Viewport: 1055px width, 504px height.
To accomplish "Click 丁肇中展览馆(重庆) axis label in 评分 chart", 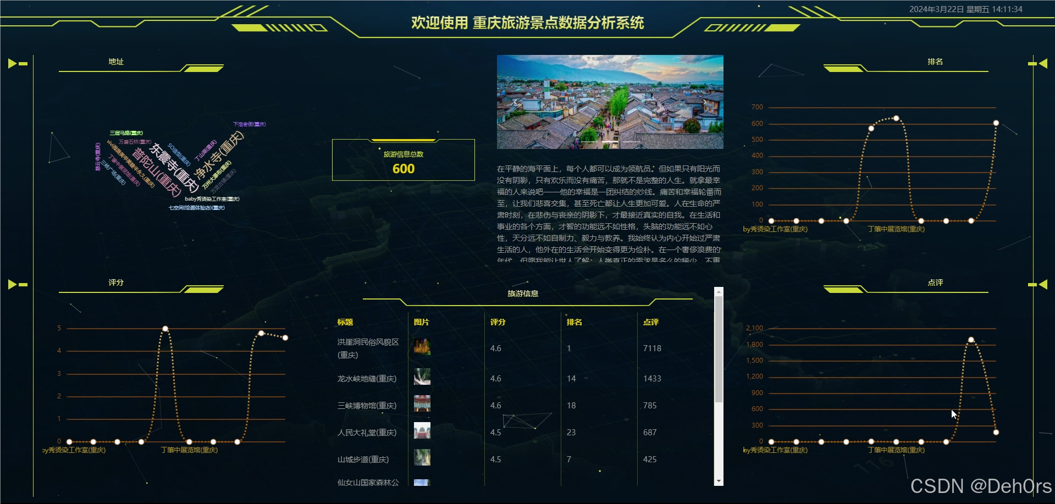I will (189, 450).
